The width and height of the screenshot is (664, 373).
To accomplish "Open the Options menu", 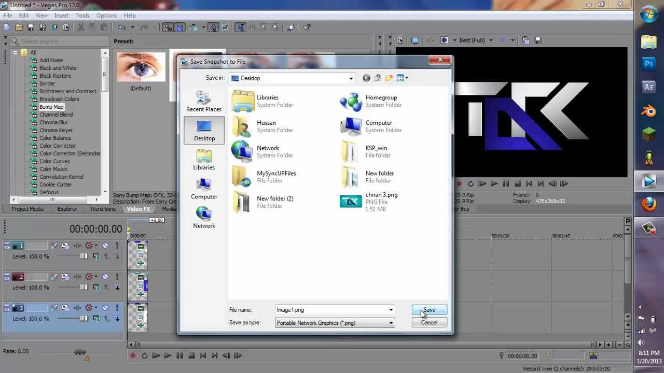I will click(x=106, y=16).
